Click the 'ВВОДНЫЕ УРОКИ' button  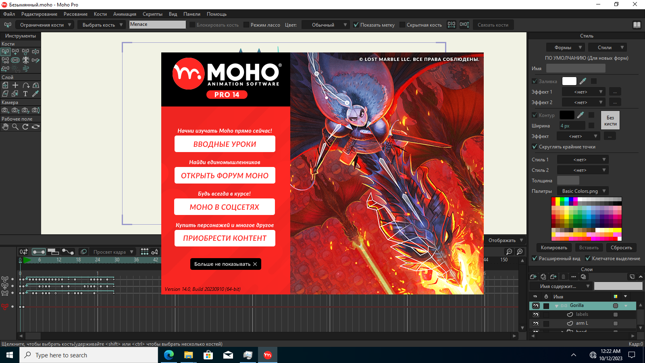225,144
